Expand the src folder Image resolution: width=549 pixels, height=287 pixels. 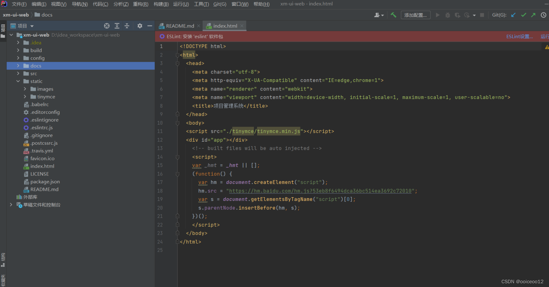click(x=18, y=74)
